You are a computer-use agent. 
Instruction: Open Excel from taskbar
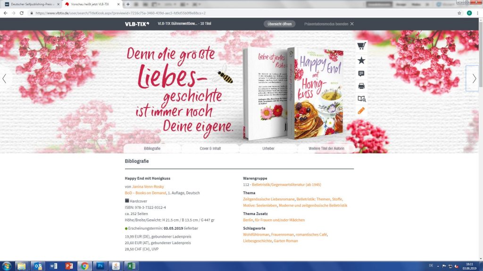click(x=132, y=266)
